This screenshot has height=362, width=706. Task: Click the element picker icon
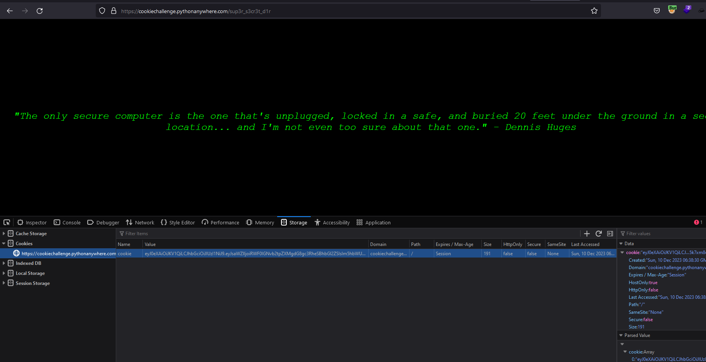point(7,222)
